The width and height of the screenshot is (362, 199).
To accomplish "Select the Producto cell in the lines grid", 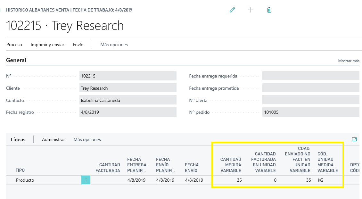I will pos(25,180).
